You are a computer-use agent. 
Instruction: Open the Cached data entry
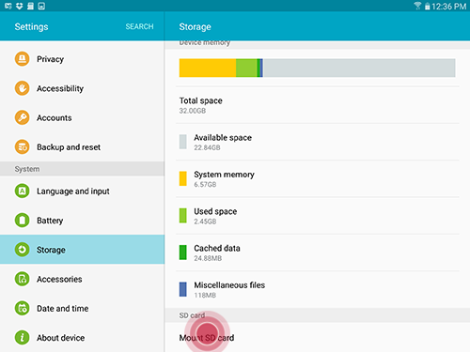318,253
